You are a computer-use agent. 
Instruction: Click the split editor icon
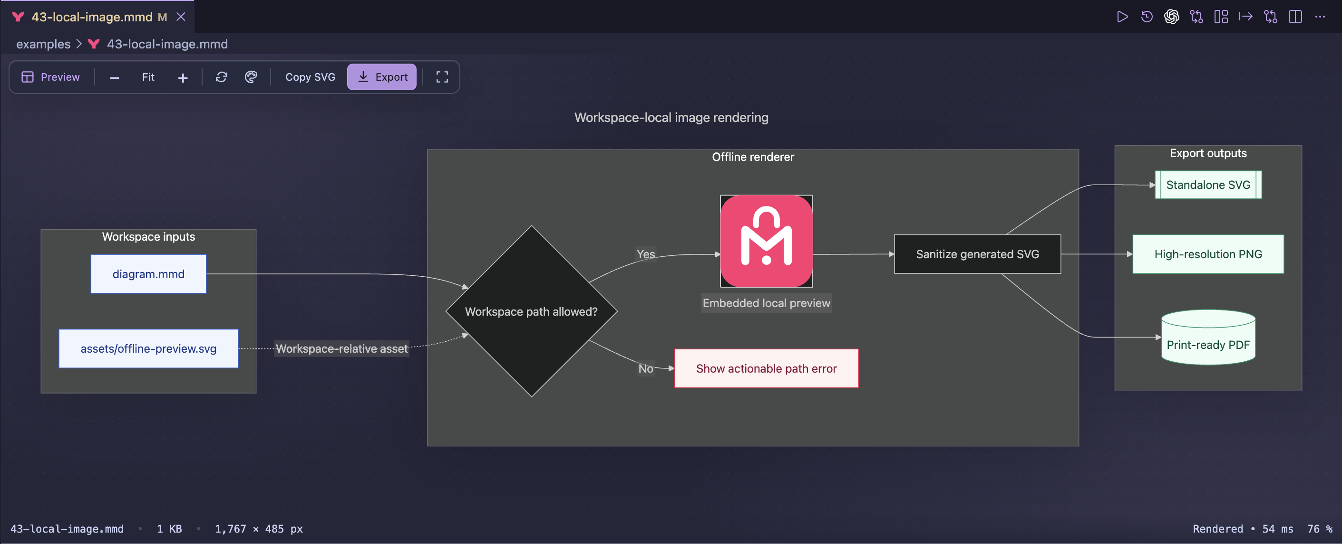pos(1295,17)
